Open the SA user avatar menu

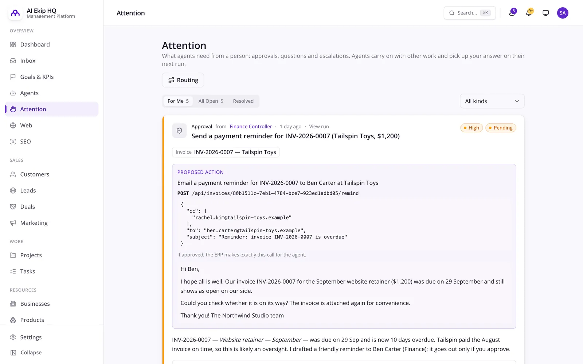(x=563, y=13)
